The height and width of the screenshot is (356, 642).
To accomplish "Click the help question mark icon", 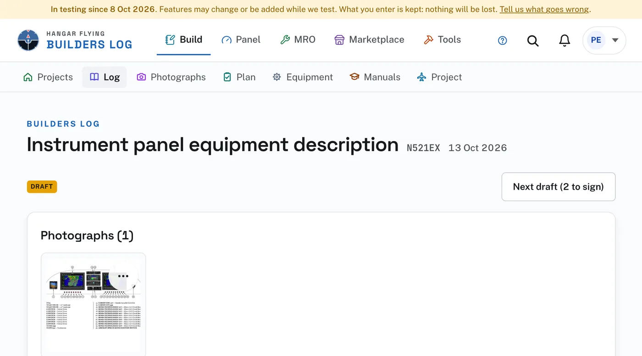I will tap(503, 41).
